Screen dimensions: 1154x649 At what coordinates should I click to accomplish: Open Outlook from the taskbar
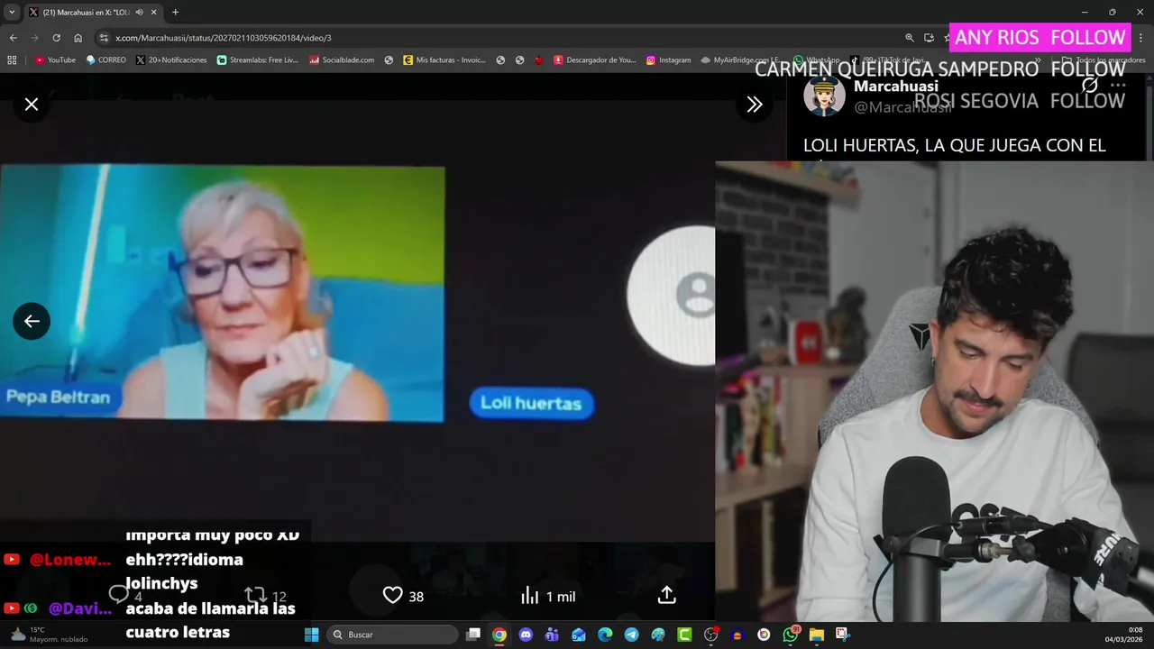[579, 635]
